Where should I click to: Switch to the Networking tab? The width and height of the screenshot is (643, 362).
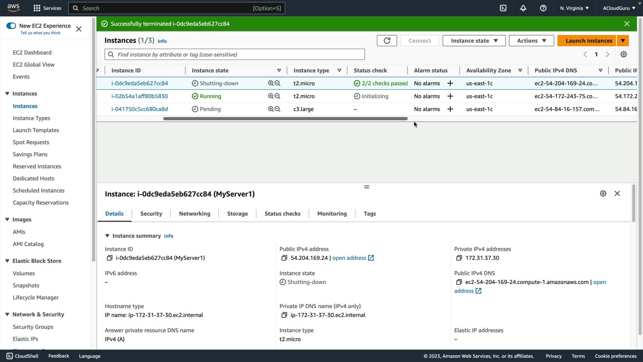pyautogui.click(x=195, y=214)
